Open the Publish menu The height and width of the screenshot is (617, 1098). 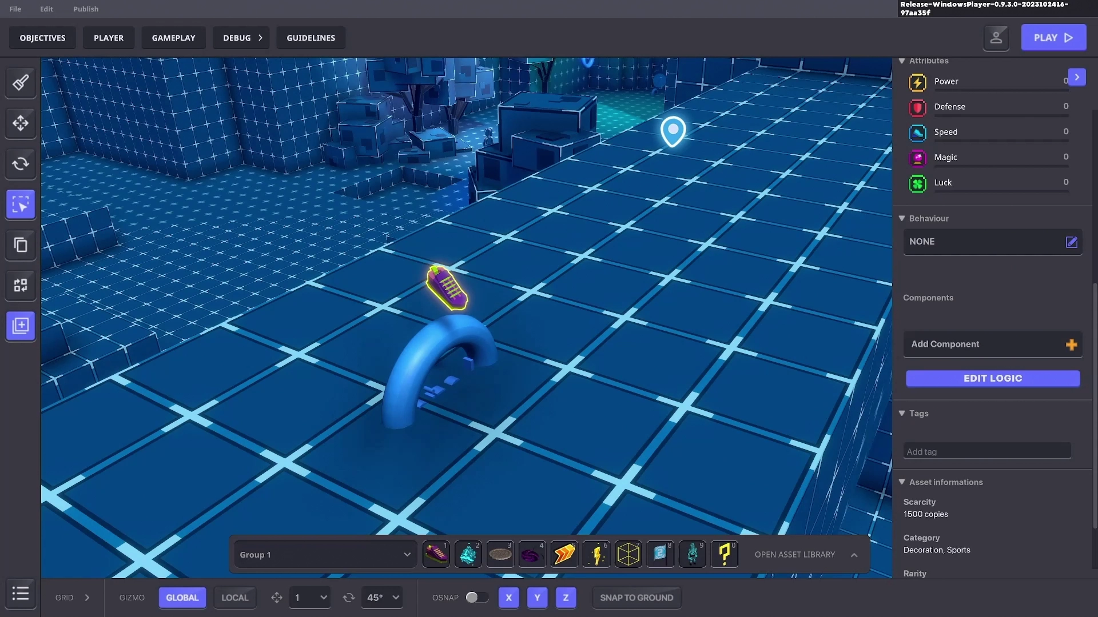[x=86, y=9]
